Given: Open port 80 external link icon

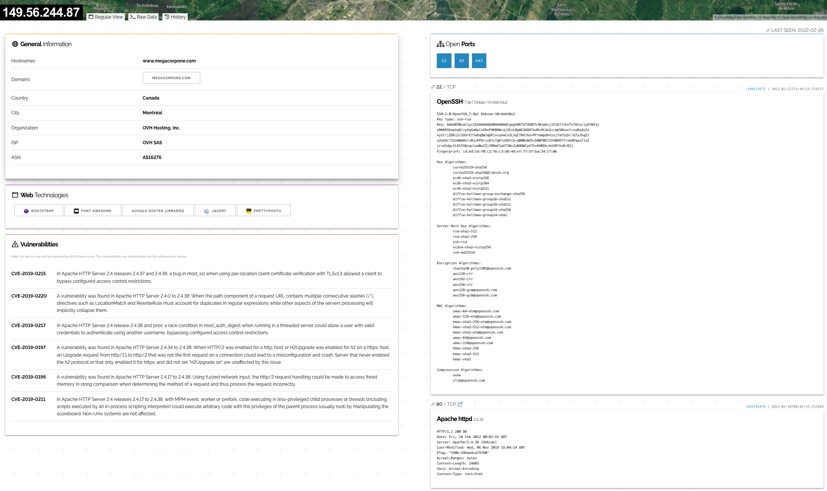Looking at the screenshot, I should [460, 404].
